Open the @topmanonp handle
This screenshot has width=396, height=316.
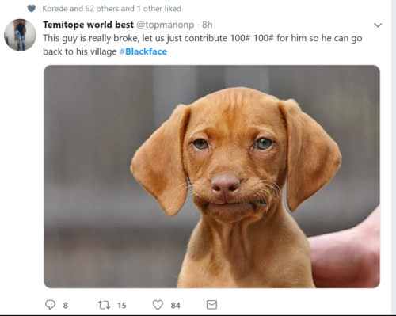pos(166,25)
